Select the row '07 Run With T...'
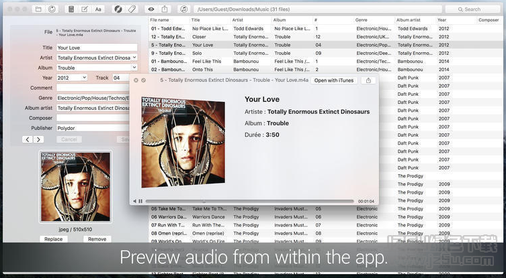This screenshot has height=278, width=506. (325, 225)
